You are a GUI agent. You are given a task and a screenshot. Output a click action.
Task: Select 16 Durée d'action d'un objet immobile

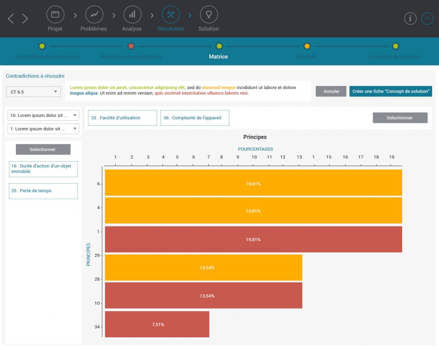(x=43, y=169)
